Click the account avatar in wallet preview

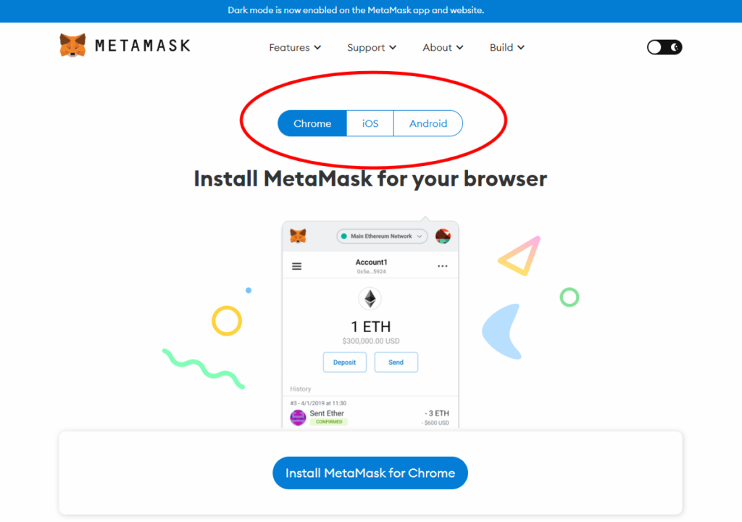point(443,236)
